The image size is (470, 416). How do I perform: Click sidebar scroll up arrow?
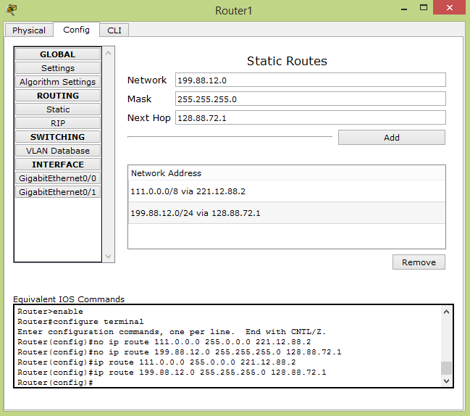[x=109, y=54]
